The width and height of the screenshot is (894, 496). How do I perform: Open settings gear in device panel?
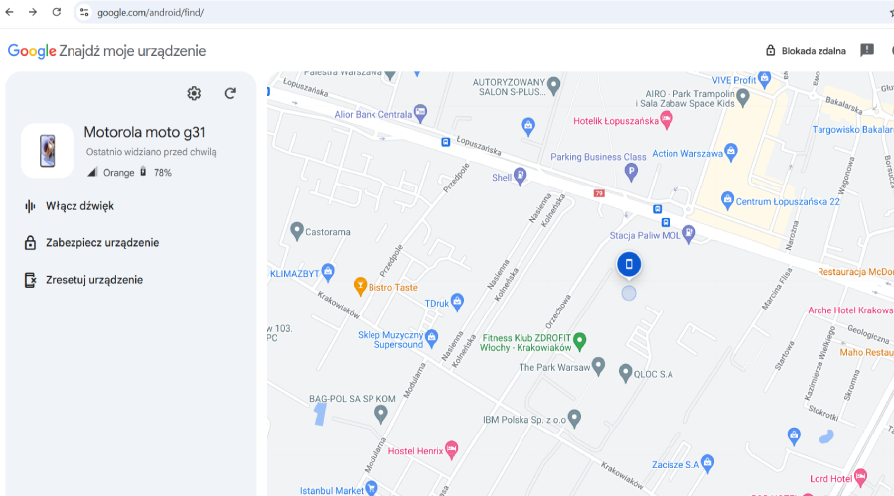(x=194, y=93)
